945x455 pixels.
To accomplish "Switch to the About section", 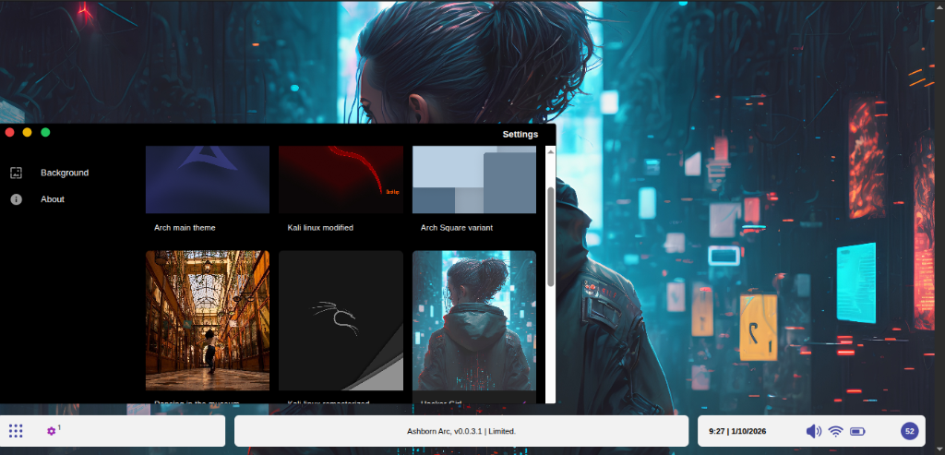I will pos(53,199).
